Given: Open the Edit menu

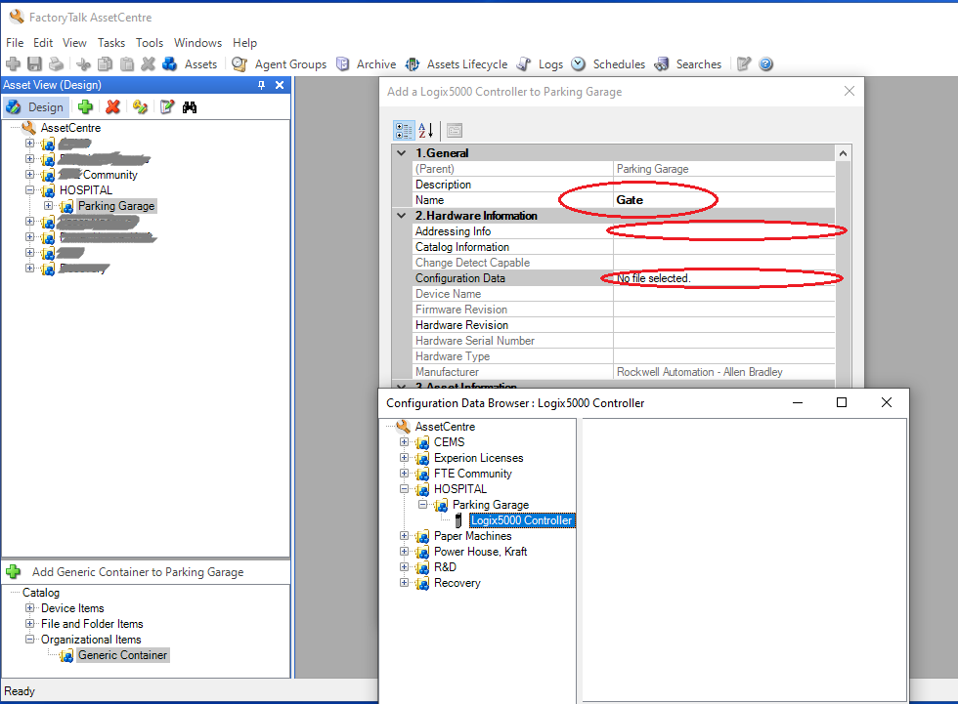Looking at the screenshot, I should pos(43,43).
